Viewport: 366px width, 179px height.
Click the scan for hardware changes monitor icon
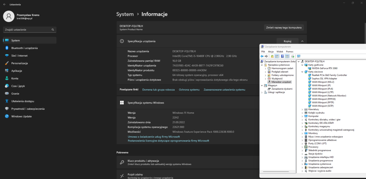tap(299, 56)
